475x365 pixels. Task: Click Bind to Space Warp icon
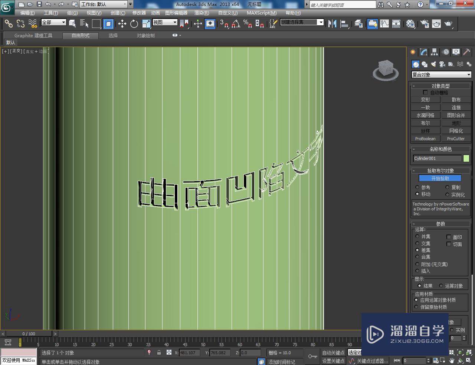tap(33, 24)
